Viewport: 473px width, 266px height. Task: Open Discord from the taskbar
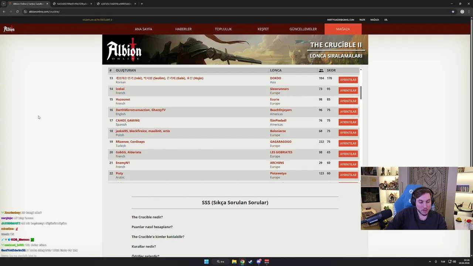click(x=259, y=262)
